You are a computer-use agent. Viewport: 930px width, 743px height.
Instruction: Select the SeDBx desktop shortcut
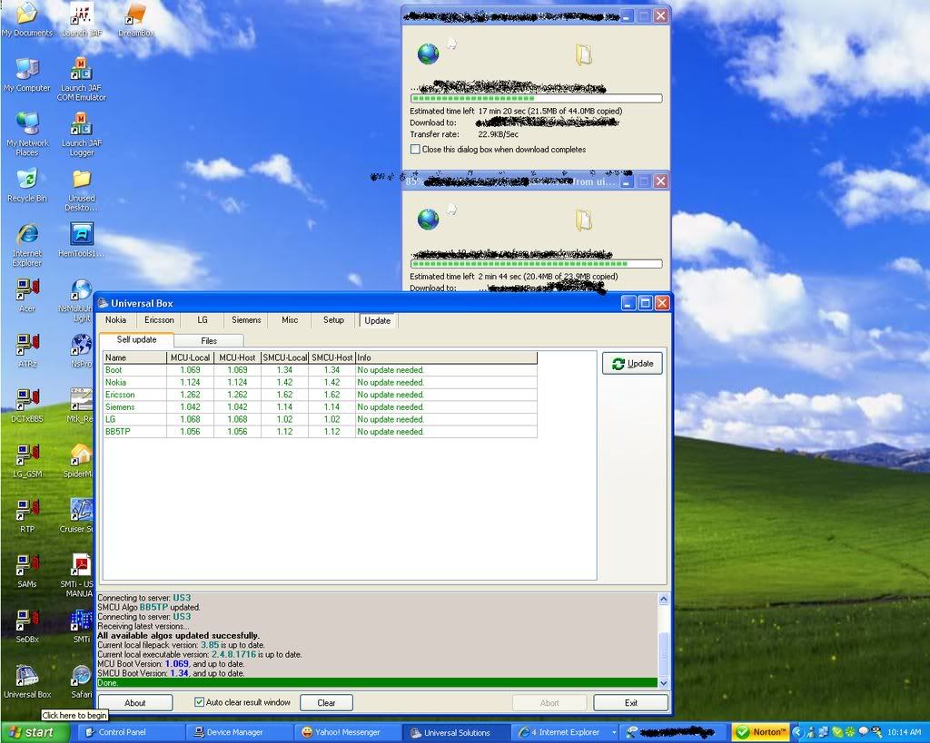point(27,626)
